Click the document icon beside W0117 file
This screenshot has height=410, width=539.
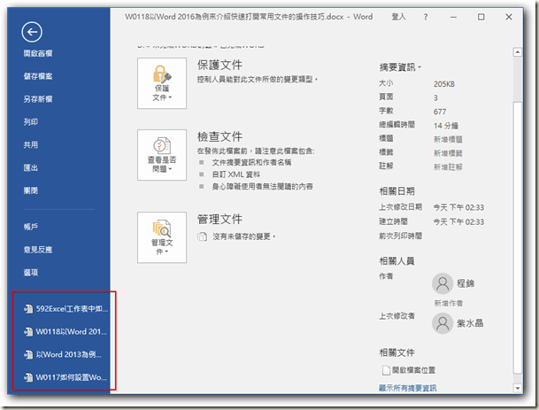click(28, 377)
